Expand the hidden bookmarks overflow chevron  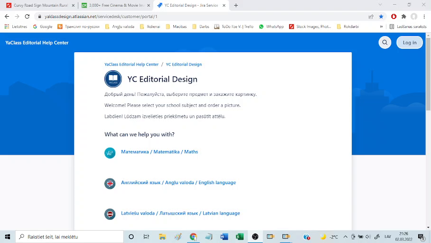tap(381, 27)
